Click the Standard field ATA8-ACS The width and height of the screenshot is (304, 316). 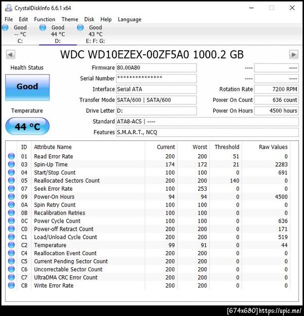coord(207,122)
